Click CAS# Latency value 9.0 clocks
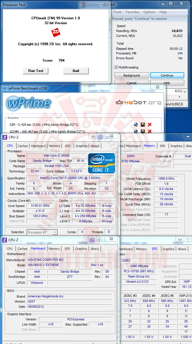The width and height of the screenshot is (192, 344). [x=166, y=189]
